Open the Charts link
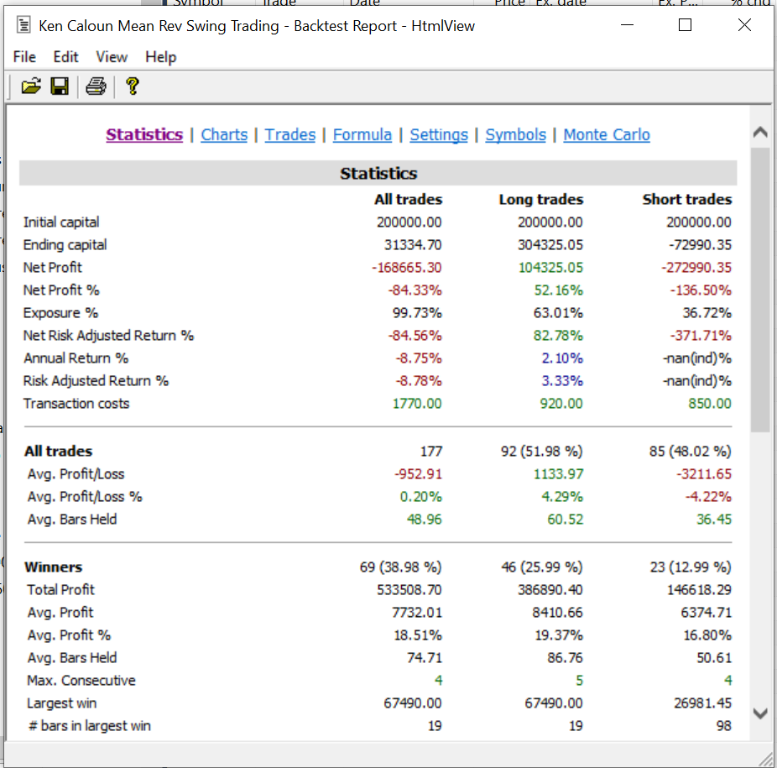The width and height of the screenshot is (777, 768). [x=224, y=135]
